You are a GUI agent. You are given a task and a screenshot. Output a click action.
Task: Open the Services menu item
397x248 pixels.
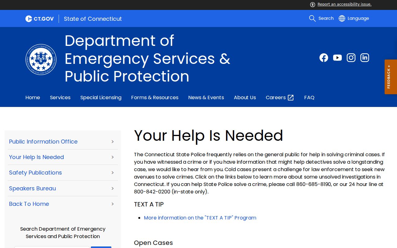pyautogui.click(x=60, y=97)
